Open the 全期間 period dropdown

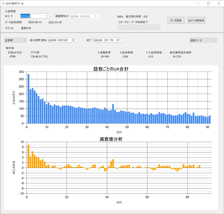tap(15, 40)
